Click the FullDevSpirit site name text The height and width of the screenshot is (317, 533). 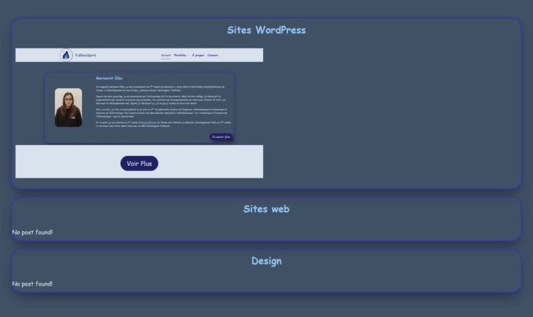click(x=85, y=55)
